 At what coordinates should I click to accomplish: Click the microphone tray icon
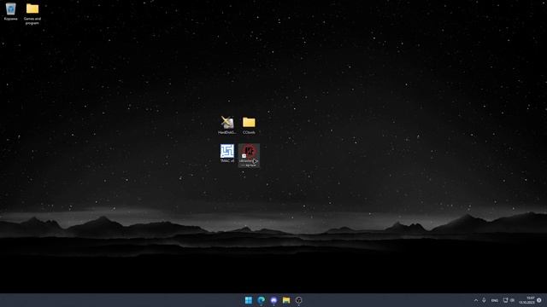click(x=485, y=300)
